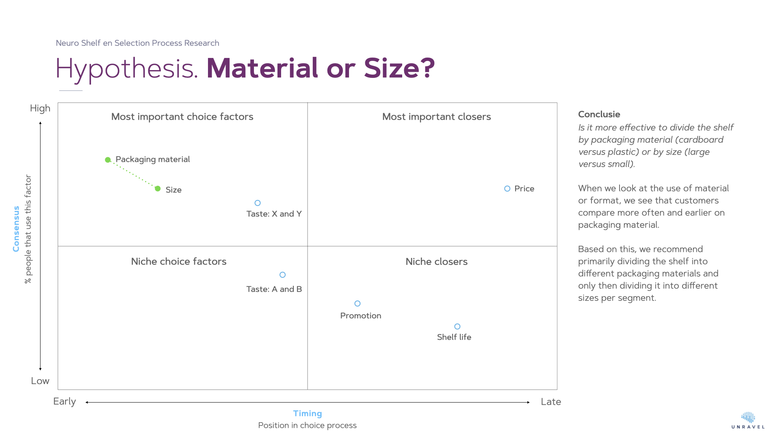The image size is (780, 438).
Task: Click the Unravel logo icon
Action: pyautogui.click(x=748, y=418)
